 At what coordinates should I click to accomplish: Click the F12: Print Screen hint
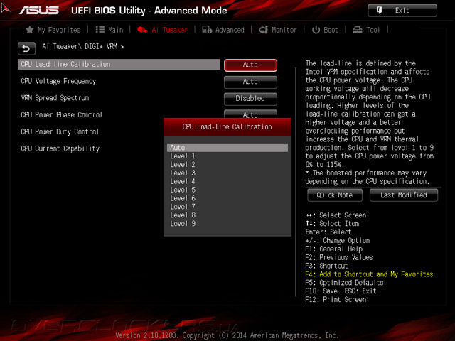click(x=336, y=299)
